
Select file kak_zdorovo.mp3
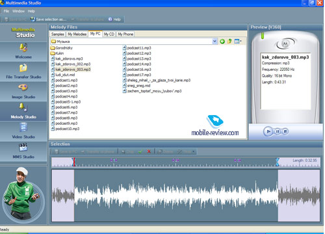coord(67,58)
